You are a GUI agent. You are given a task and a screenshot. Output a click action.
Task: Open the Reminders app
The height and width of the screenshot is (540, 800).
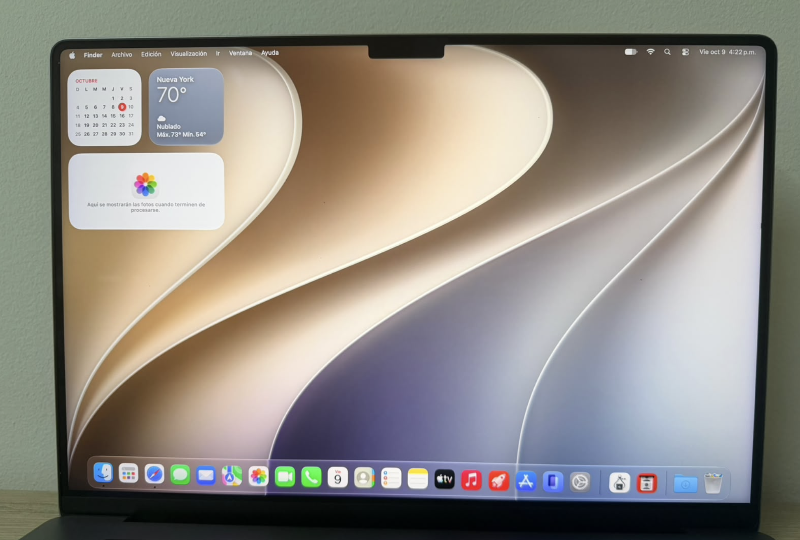point(391,479)
